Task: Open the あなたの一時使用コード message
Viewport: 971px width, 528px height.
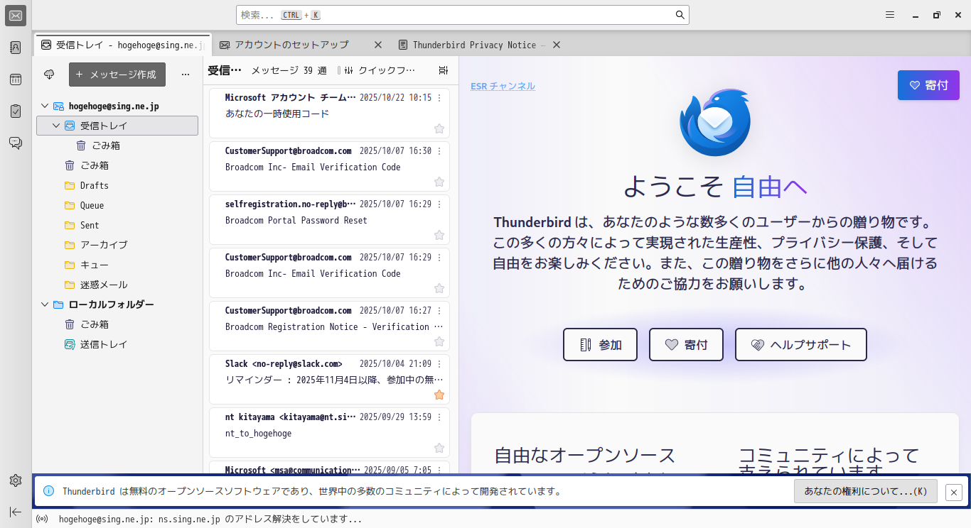Action: pyautogui.click(x=329, y=114)
